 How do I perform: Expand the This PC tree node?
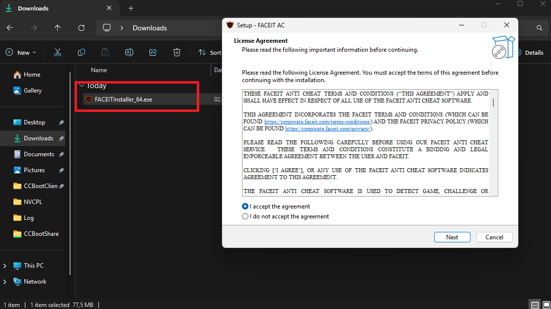tap(4, 266)
